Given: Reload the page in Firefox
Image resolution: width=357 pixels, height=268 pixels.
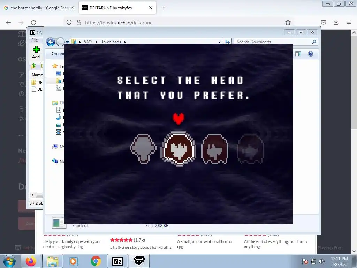Looking at the screenshot, I should coord(33,23).
